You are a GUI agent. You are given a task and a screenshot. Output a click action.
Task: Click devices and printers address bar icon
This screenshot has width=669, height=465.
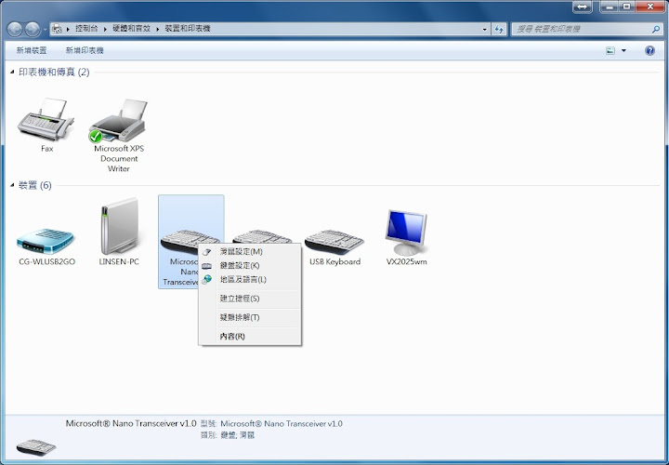click(57, 29)
